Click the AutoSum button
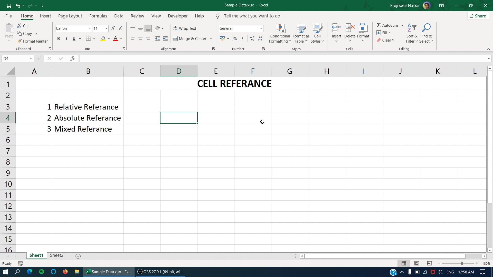 [387, 25]
